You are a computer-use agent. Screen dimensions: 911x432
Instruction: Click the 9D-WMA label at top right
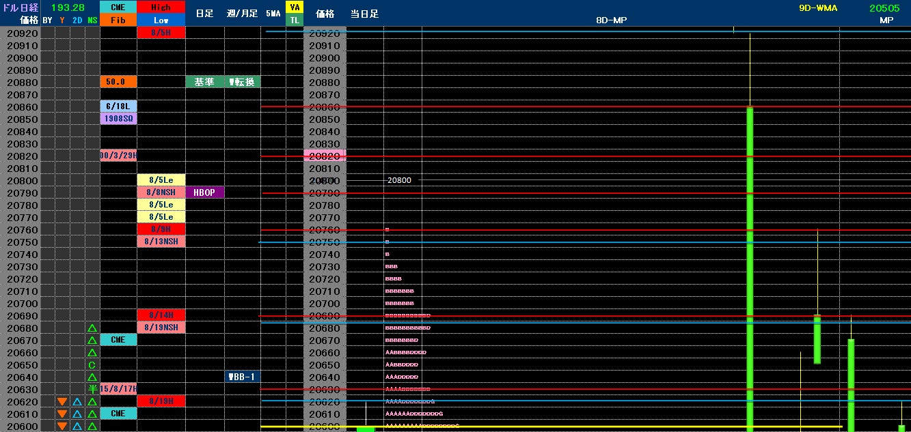(x=818, y=8)
